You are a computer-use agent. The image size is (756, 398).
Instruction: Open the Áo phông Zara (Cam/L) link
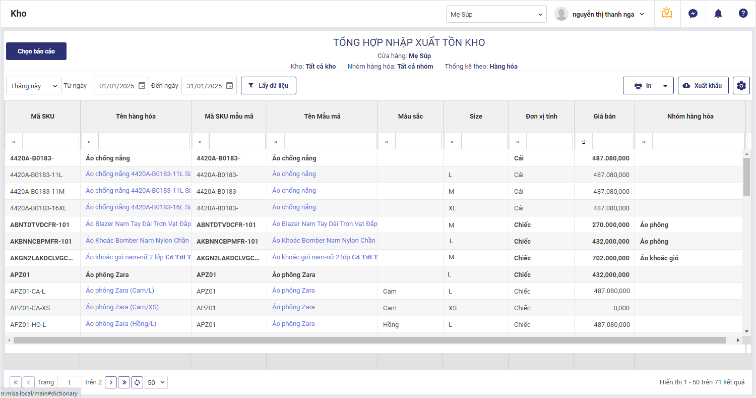tap(120, 291)
